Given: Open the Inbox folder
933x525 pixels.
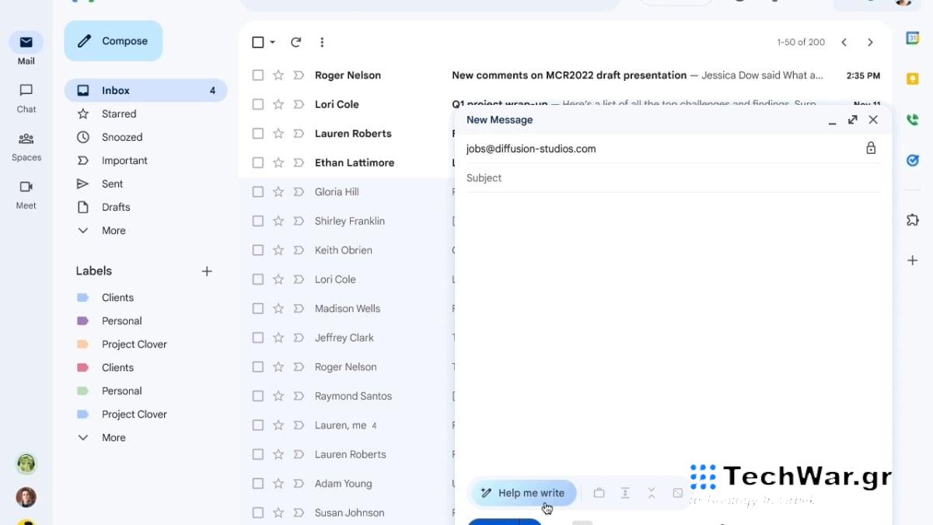Looking at the screenshot, I should (x=115, y=89).
